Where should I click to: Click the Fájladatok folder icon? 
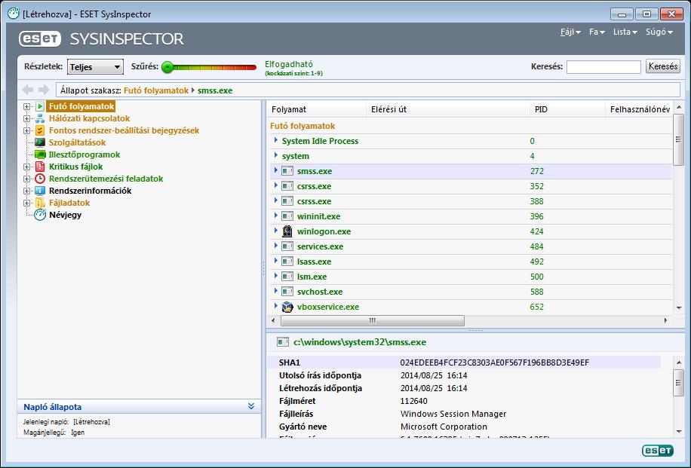[x=40, y=203]
